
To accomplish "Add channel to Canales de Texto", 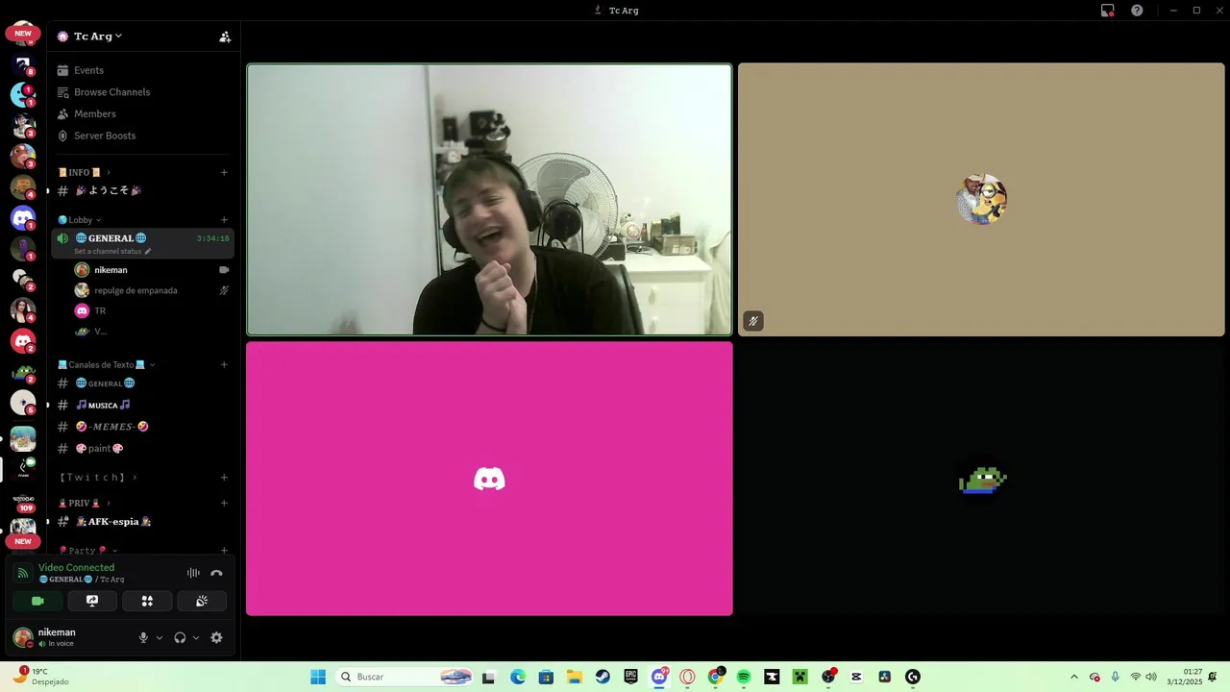I will [x=224, y=364].
